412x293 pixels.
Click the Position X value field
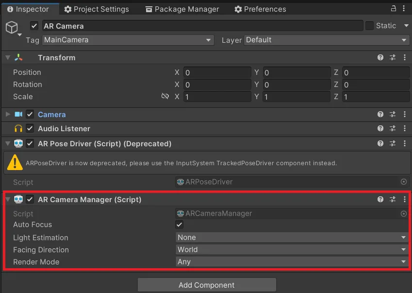tap(217, 72)
